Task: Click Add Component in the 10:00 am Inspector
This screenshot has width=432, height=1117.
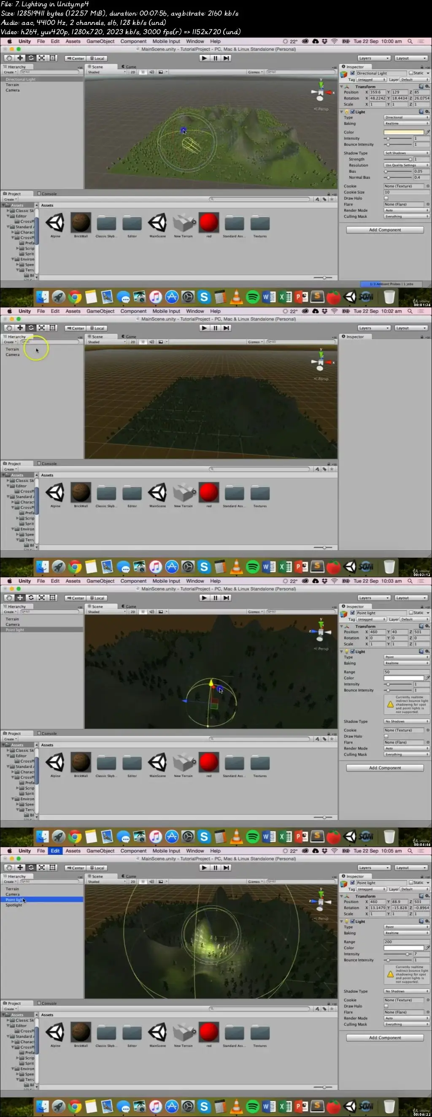Action: (x=385, y=230)
